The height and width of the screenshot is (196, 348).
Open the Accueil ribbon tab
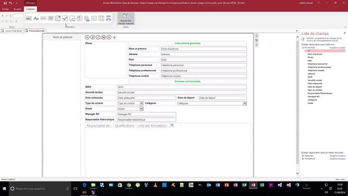(17, 9)
